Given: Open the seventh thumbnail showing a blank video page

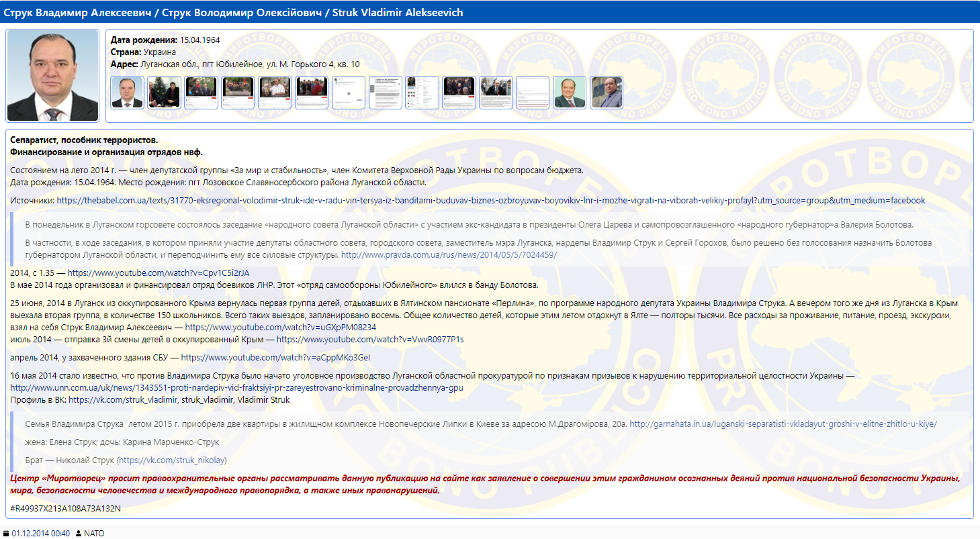Looking at the screenshot, I should click(x=349, y=93).
